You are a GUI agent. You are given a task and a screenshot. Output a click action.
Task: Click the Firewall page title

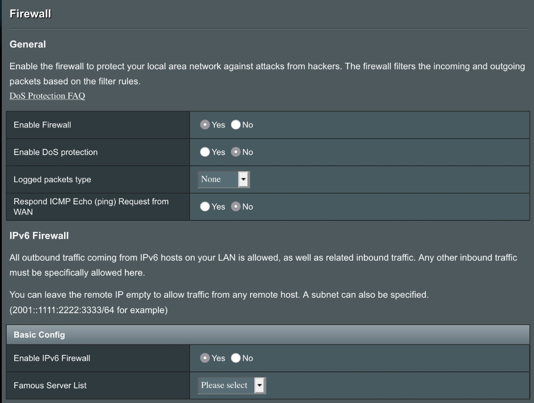(x=30, y=14)
